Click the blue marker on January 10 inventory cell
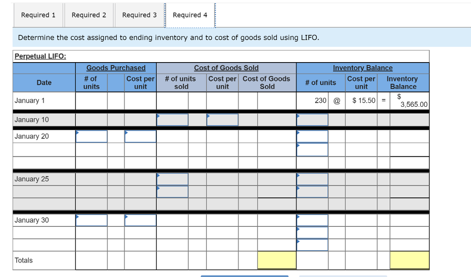 point(298,116)
